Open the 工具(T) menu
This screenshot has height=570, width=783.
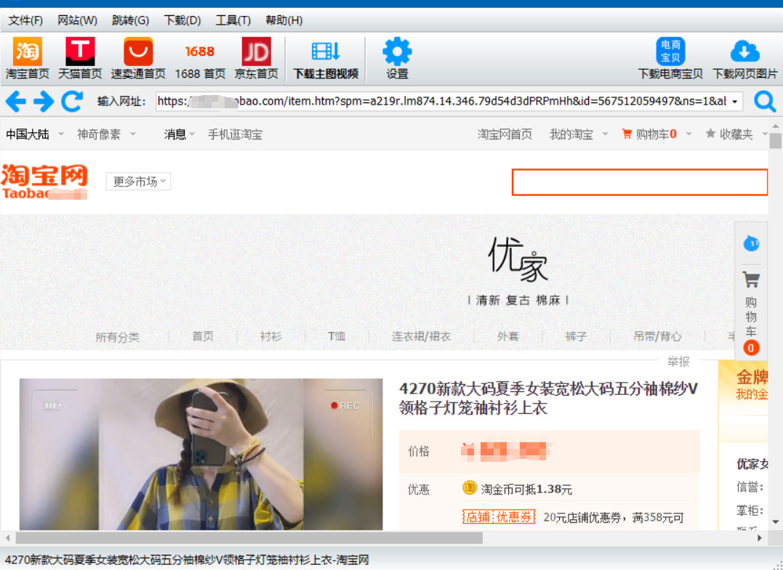point(233,20)
